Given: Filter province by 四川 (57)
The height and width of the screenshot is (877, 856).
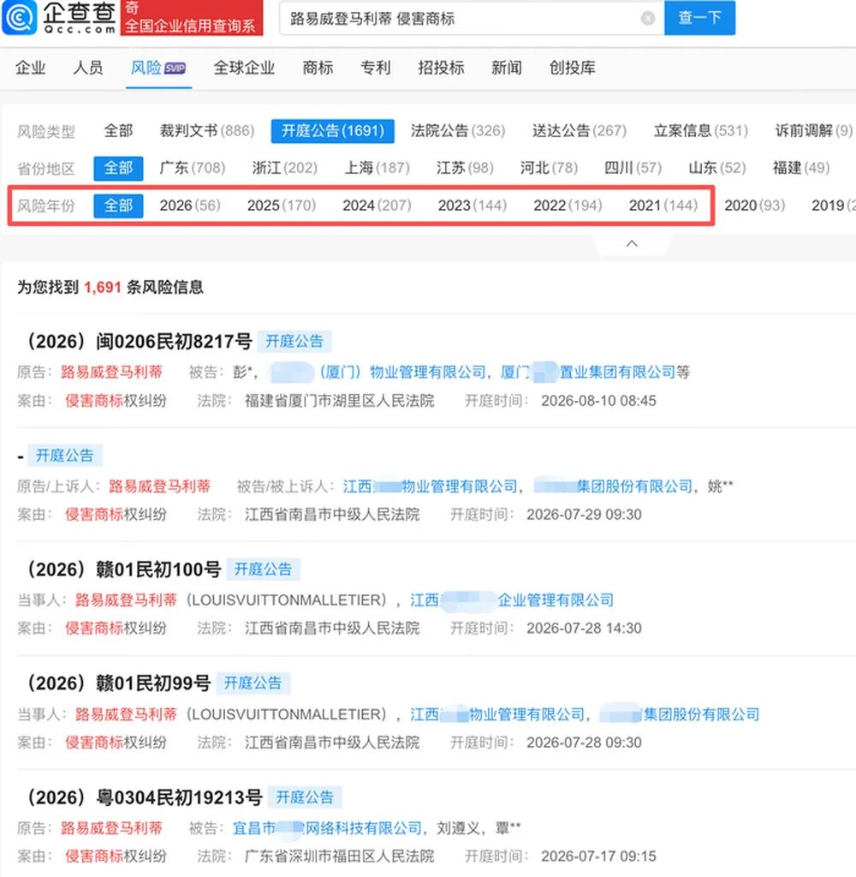Looking at the screenshot, I should 633,168.
